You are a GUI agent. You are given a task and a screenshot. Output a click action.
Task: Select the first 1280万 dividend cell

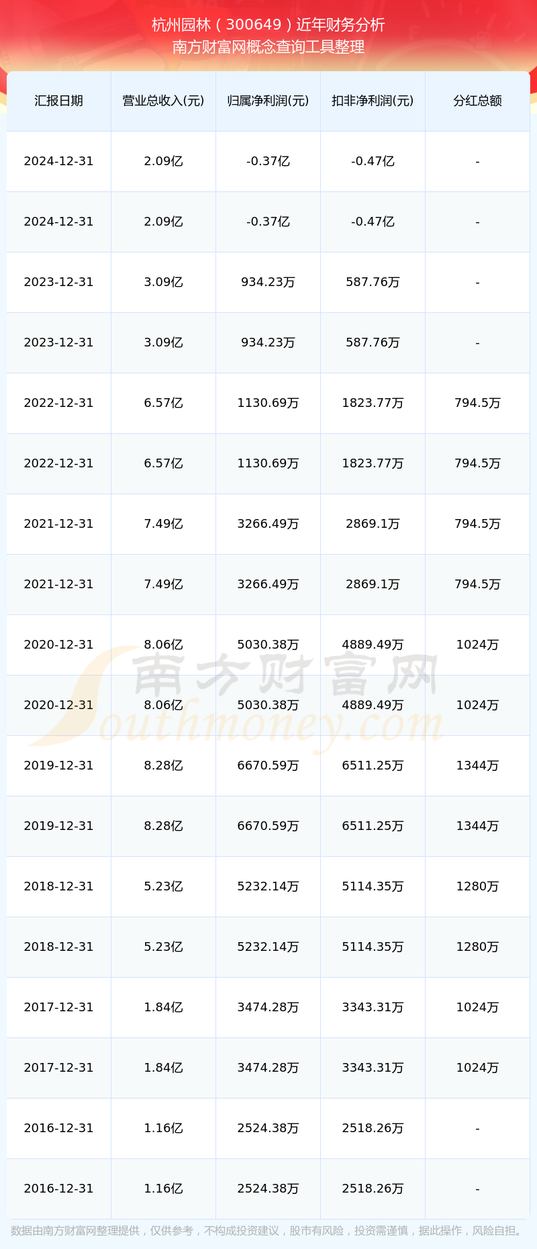click(477, 886)
